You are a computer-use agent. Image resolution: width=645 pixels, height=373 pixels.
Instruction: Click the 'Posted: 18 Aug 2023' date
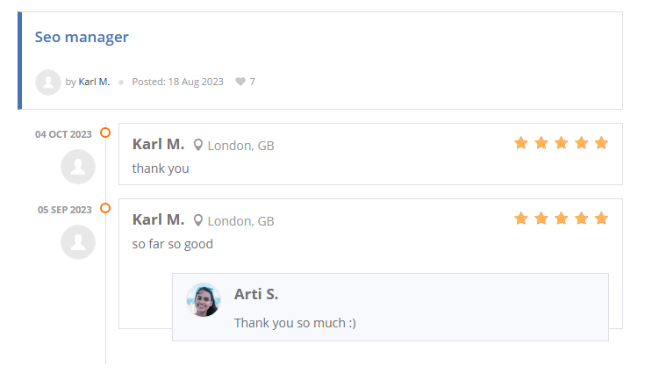tap(177, 82)
